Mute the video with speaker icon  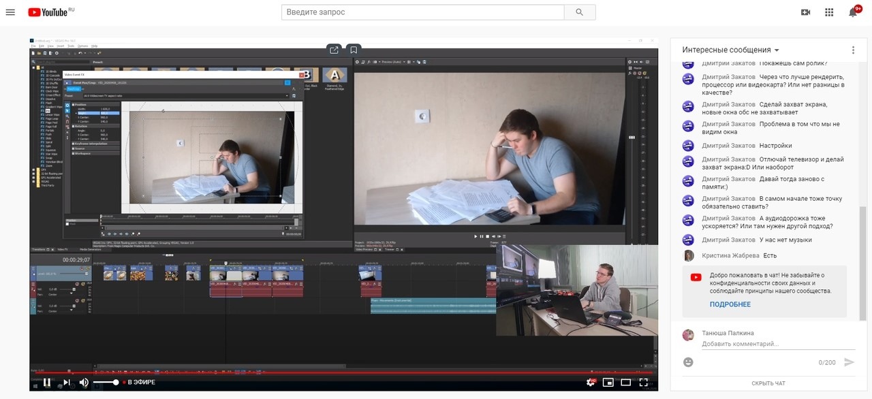(x=84, y=382)
